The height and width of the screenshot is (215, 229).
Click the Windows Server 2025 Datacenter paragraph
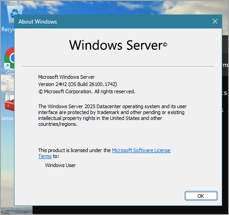coord(112,115)
